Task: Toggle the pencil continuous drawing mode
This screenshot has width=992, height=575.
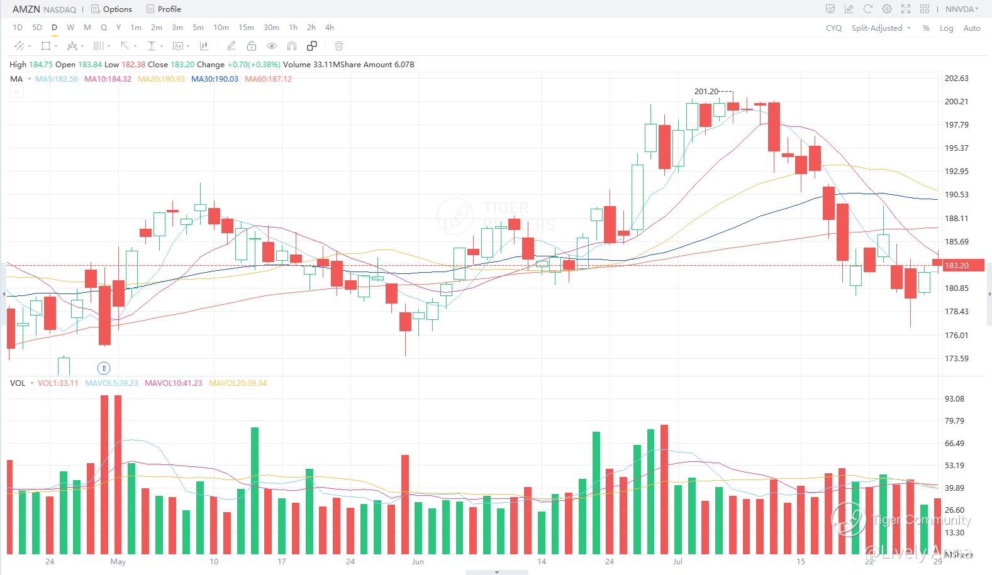Action: [x=231, y=46]
